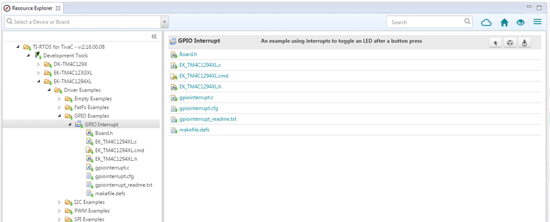Image resolution: width=550 pixels, height=222 pixels.
Task: Click the cloud icon in top toolbar
Action: (x=487, y=22)
